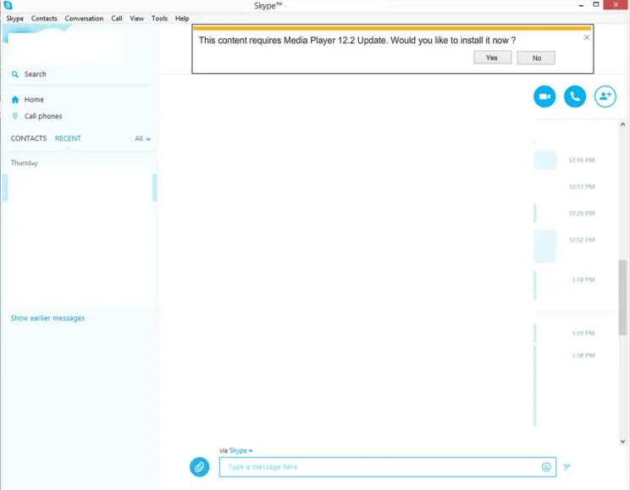Click the Skype logo in the title bar
This screenshot has height=490, width=630.
8,5
